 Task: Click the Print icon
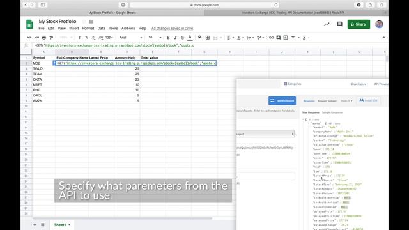(x=44, y=38)
